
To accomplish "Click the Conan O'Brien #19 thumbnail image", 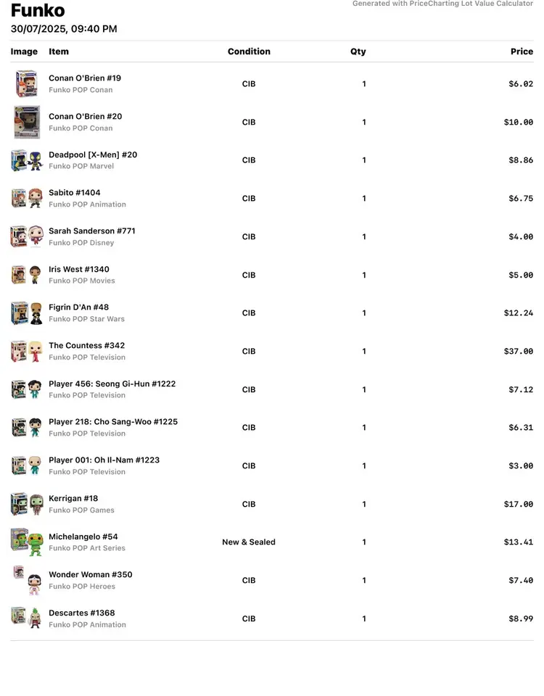I will pyautogui.click(x=26, y=84).
